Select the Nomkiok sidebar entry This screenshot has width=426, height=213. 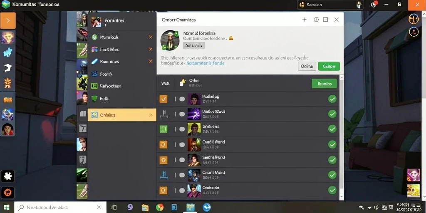click(x=109, y=37)
